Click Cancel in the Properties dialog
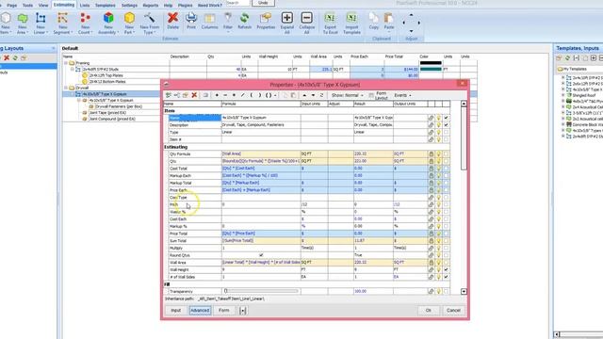The width and height of the screenshot is (603, 339). pos(453,310)
